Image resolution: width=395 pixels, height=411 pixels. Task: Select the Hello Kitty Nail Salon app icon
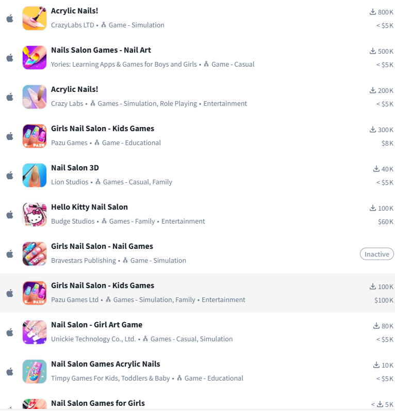[x=35, y=215]
